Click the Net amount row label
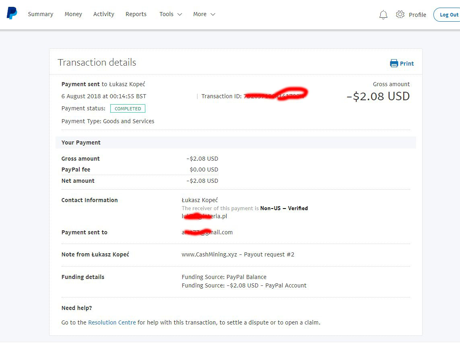This screenshot has width=460, height=343. coord(78,181)
